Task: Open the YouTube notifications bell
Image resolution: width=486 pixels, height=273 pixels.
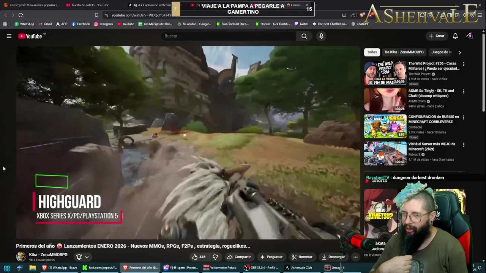Action: (x=455, y=36)
